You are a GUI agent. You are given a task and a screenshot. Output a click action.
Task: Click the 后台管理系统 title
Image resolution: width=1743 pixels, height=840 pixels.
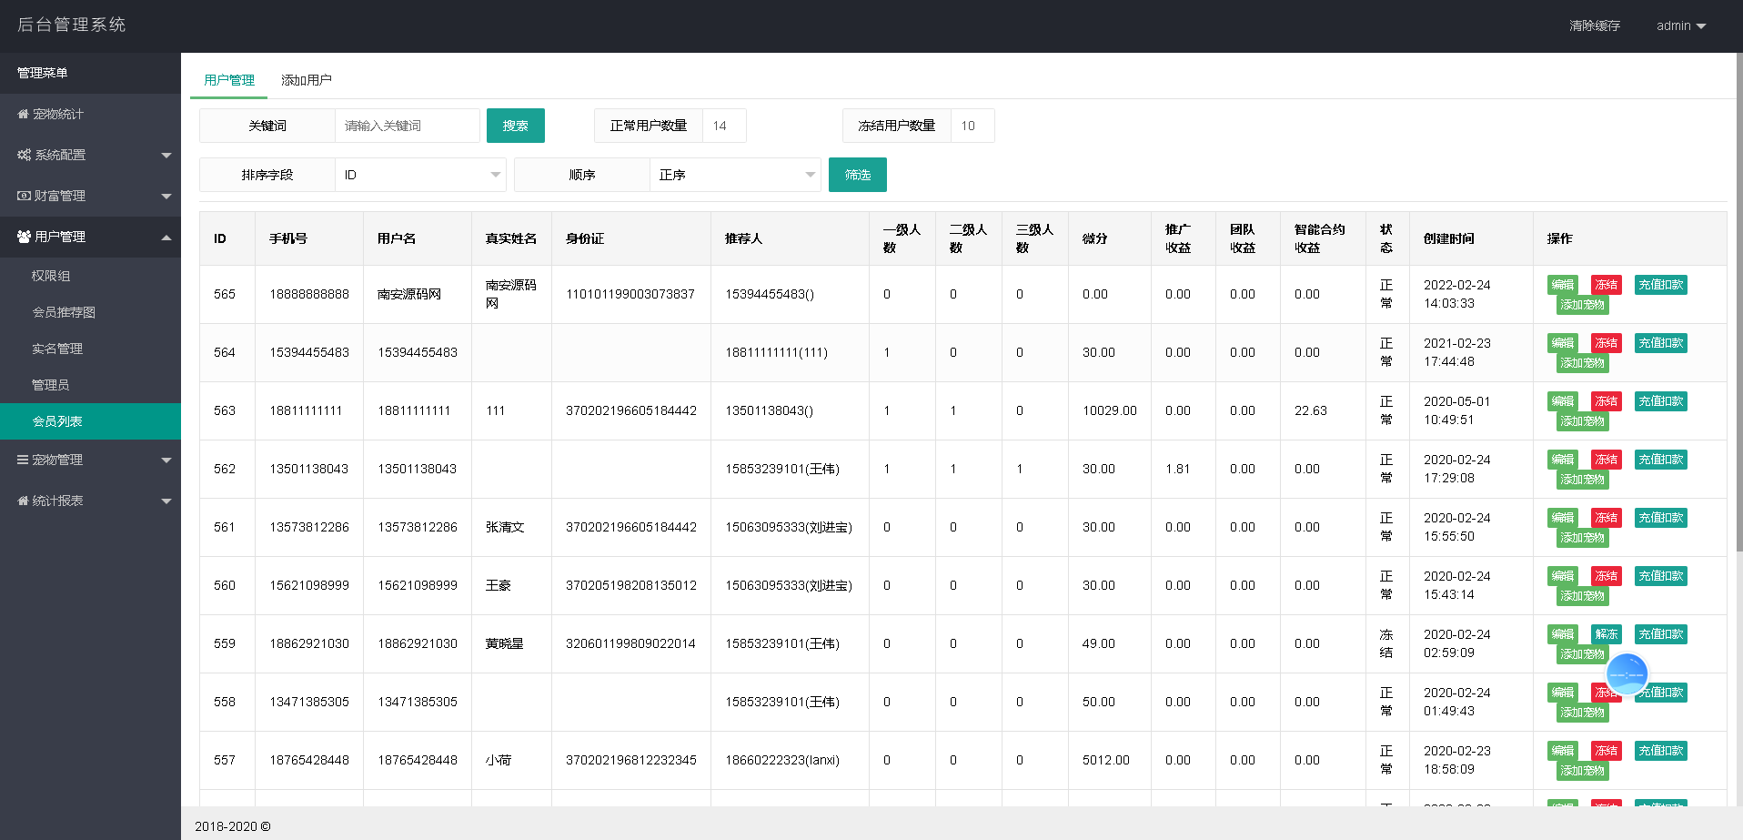(72, 25)
